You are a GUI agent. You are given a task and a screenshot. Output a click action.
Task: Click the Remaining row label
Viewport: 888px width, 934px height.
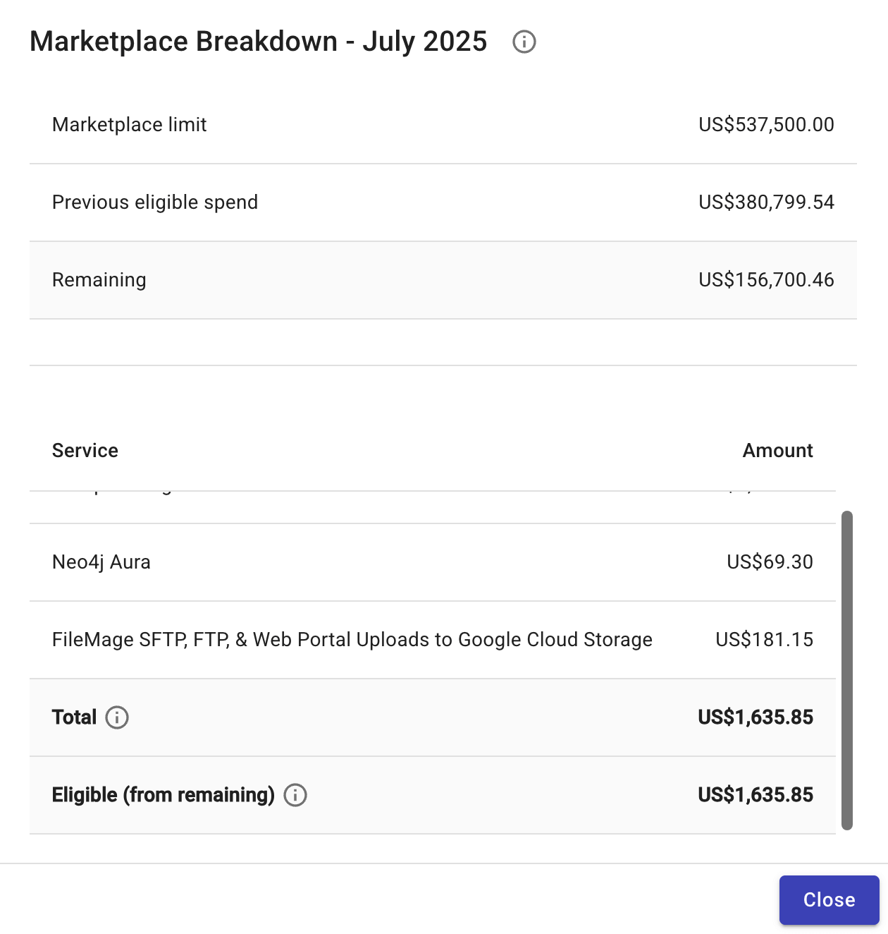click(x=99, y=280)
